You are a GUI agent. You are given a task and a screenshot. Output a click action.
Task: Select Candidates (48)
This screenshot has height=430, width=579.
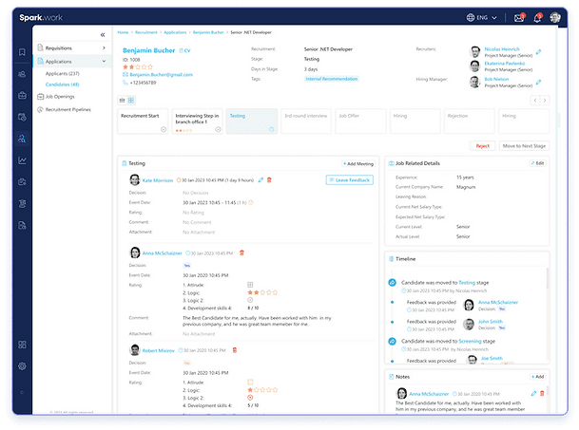coord(62,84)
